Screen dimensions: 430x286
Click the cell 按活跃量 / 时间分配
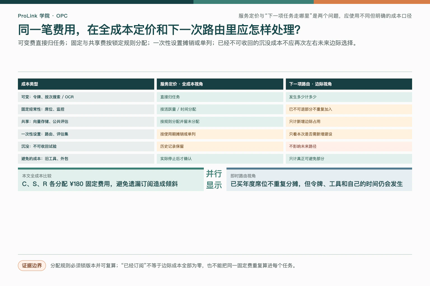point(220,109)
